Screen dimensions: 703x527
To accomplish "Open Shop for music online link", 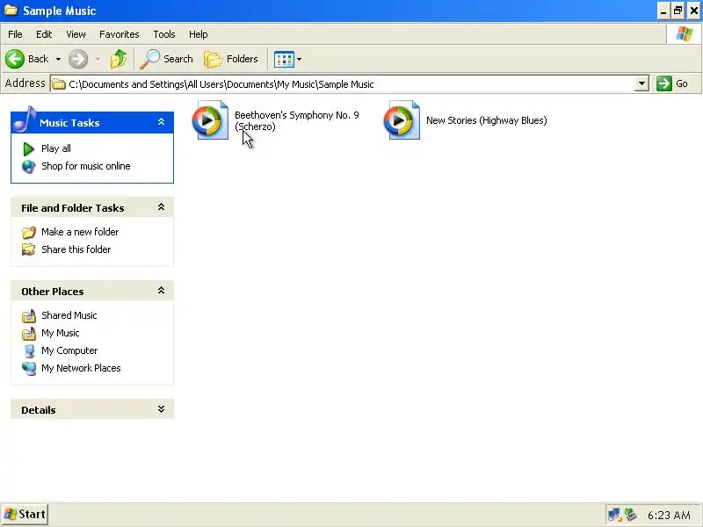I will coord(86,166).
